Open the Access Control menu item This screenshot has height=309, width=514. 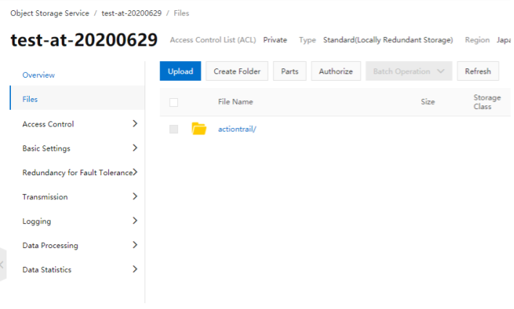[x=48, y=124]
